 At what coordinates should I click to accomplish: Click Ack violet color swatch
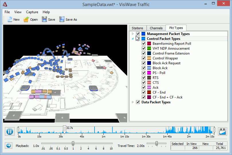(149, 87)
